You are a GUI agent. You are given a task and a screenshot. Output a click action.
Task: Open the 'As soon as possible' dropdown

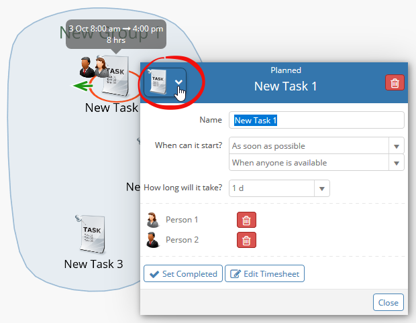coord(316,145)
